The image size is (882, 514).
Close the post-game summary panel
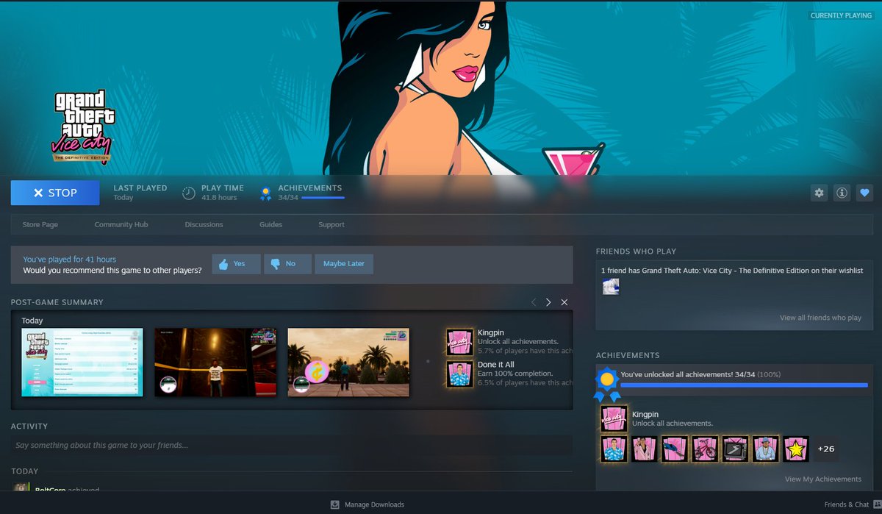[x=564, y=302]
